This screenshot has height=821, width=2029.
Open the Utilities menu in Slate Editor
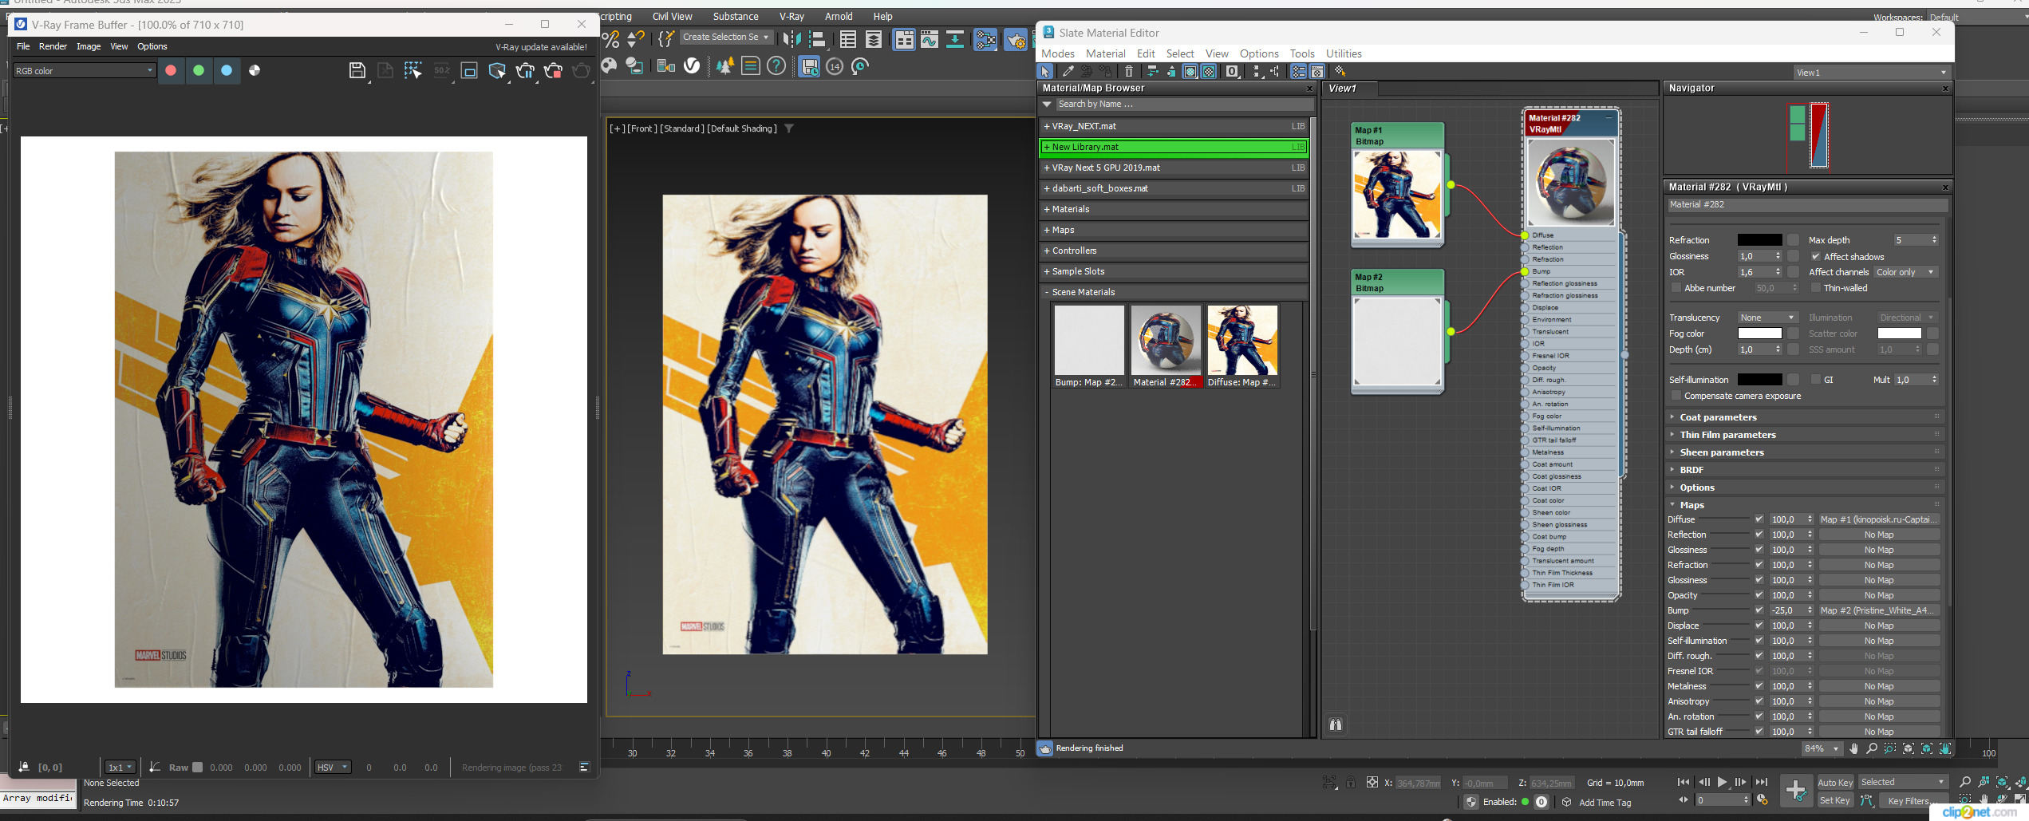coord(1344,53)
